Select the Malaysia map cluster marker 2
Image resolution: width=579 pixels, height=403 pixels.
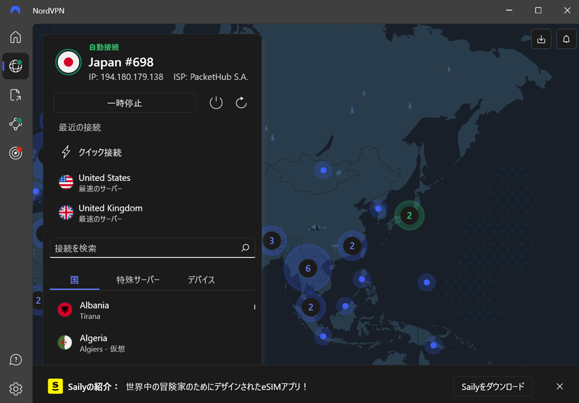click(311, 307)
